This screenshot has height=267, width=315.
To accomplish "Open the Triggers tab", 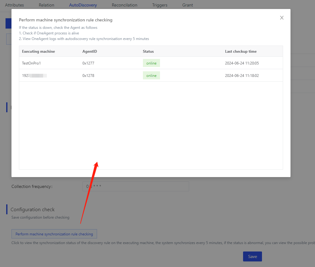I will tap(160, 5).
